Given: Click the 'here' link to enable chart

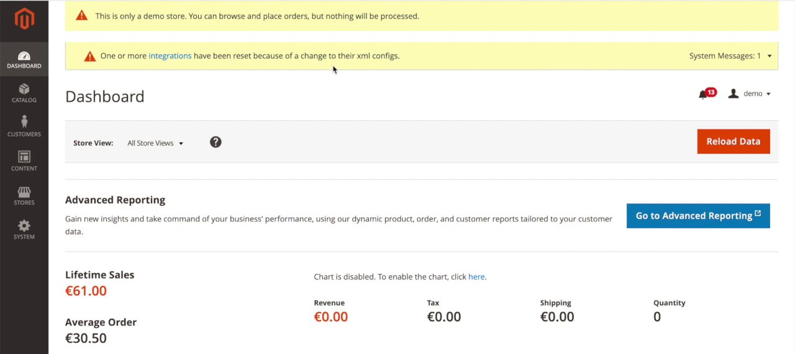Looking at the screenshot, I should (476, 277).
